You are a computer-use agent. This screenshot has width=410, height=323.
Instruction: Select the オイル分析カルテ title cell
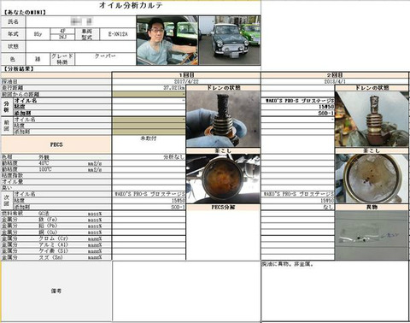pyautogui.click(x=131, y=5)
